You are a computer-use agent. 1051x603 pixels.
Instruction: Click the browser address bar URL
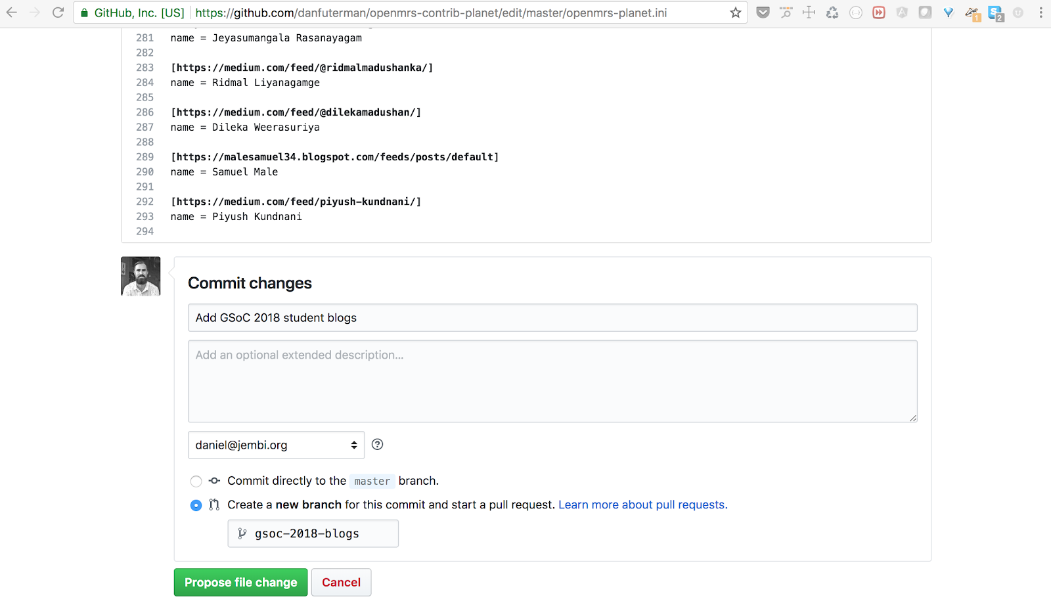431,12
